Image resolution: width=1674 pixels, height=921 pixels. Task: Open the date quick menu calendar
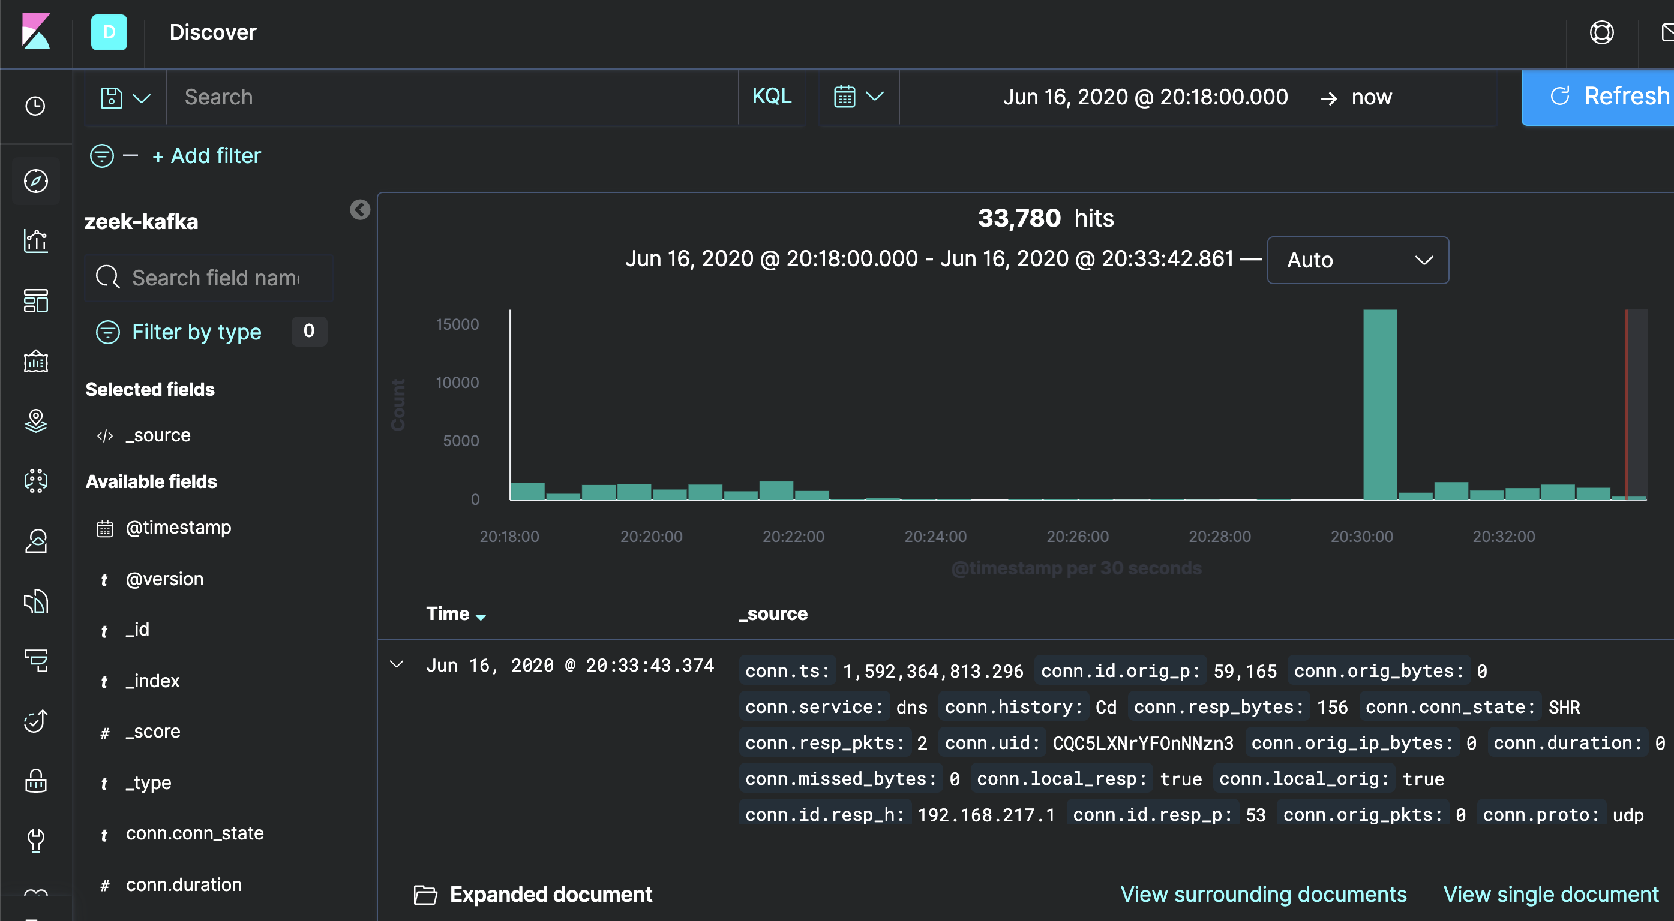click(x=859, y=97)
